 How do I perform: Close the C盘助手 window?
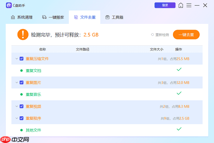tap(205, 5)
